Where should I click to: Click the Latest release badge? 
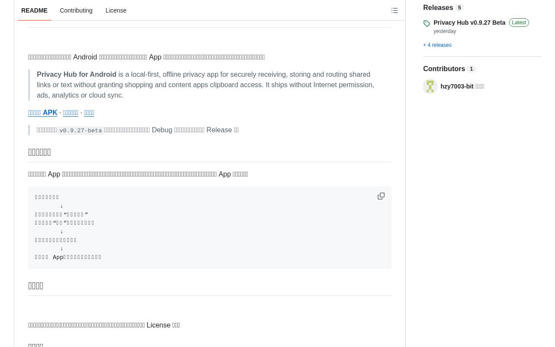519,23
